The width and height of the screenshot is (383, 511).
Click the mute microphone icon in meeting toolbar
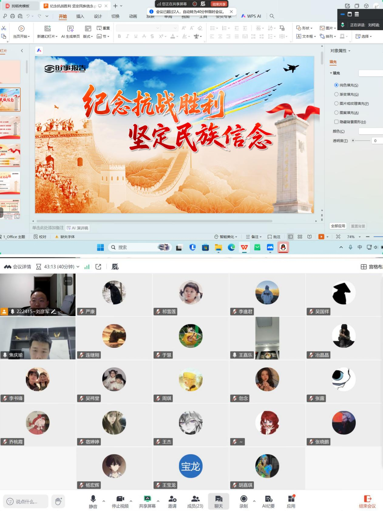click(93, 499)
